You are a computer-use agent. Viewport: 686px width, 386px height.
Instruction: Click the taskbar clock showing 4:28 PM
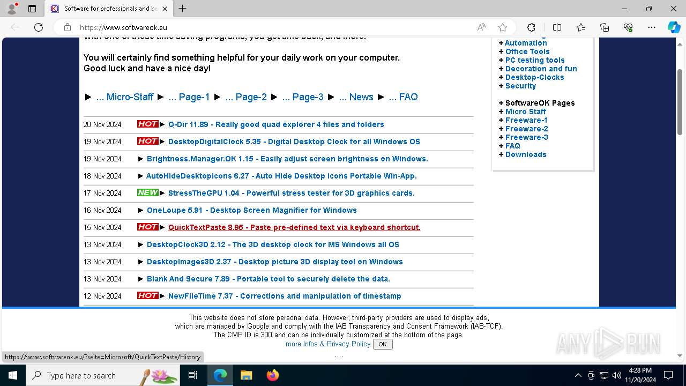(640, 375)
